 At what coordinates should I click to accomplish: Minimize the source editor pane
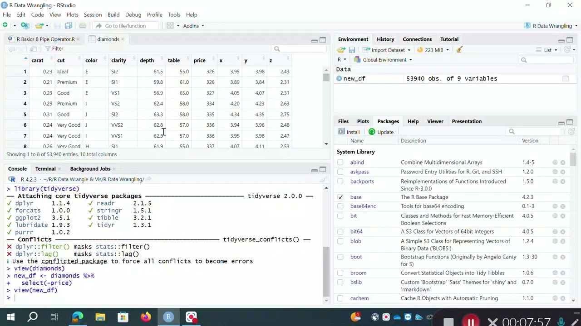[314, 40]
